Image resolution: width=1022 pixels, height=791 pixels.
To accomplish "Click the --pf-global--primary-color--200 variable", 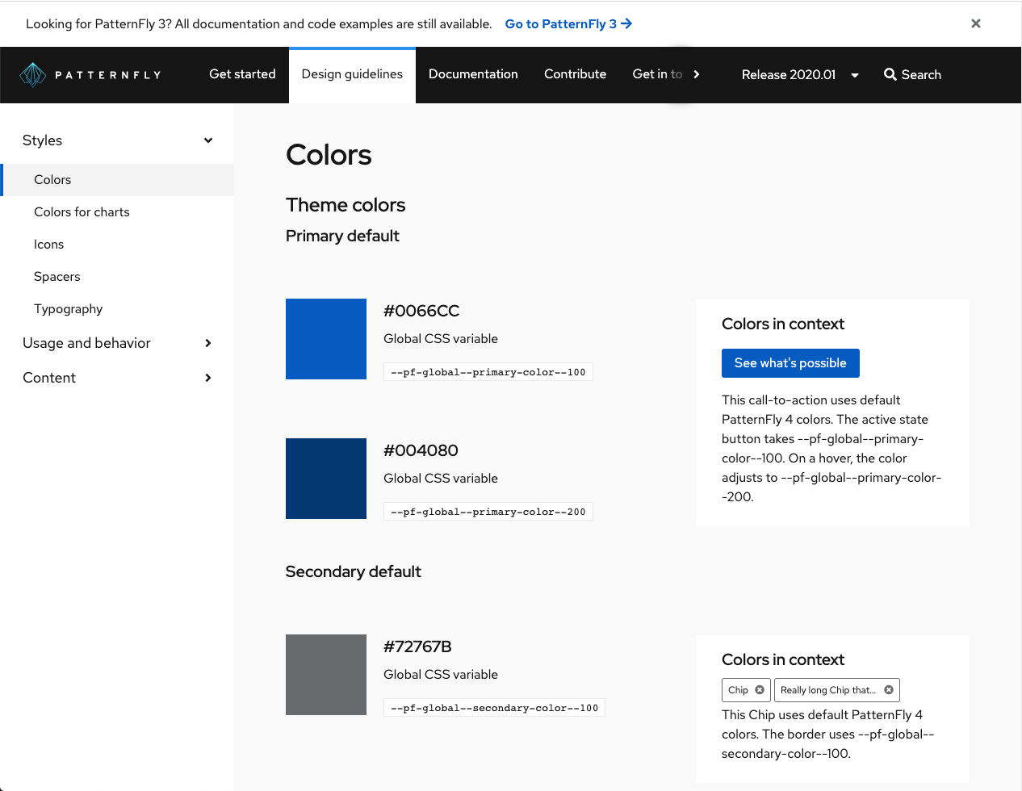I will 488,512.
